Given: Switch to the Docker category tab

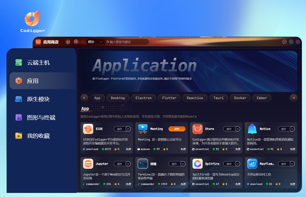Looking at the screenshot, I should pyautogui.click(x=240, y=98).
